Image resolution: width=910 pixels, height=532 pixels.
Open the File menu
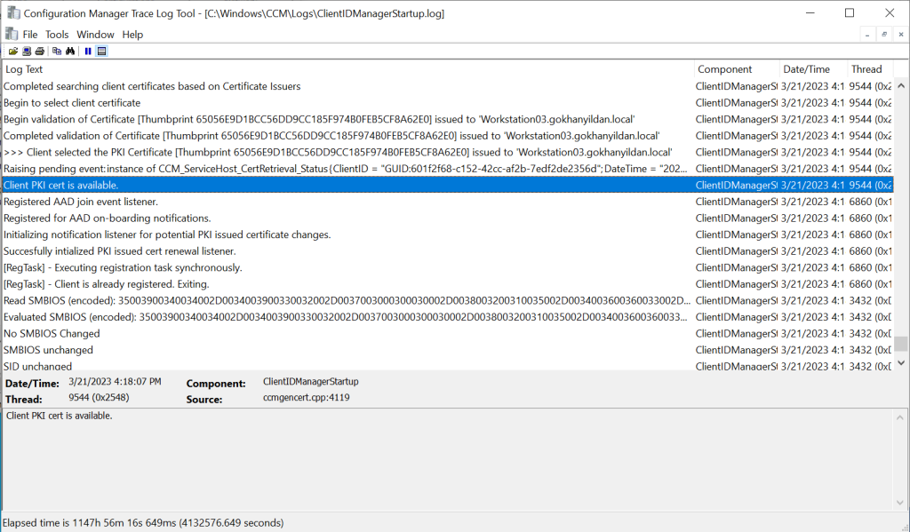[30, 35]
